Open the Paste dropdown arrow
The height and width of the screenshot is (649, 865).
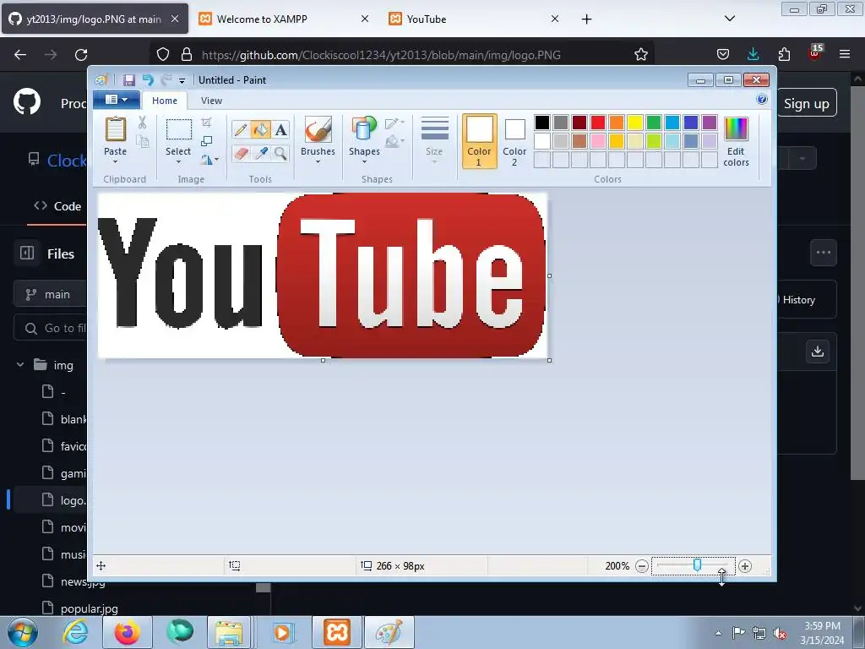[115, 161]
